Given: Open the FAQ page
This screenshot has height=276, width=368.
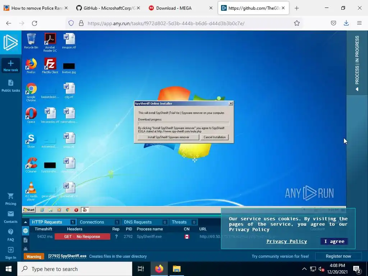Looking at the screenshot, I should pyautogui.click(x=10, y=235).
